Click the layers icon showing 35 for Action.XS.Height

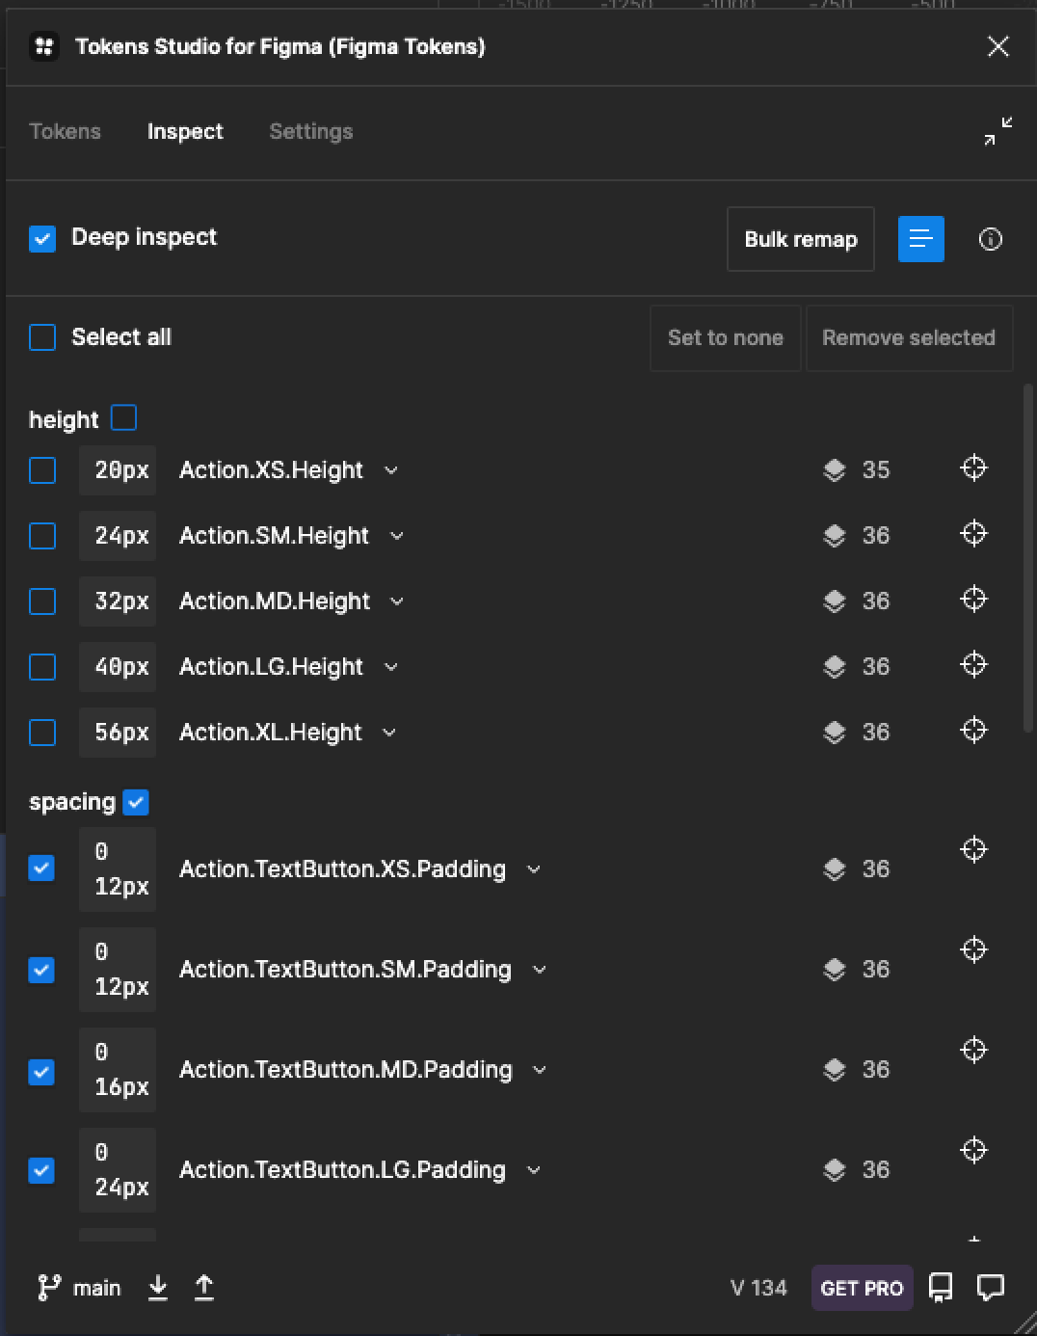pyautogui.click(x=834, y=470)
